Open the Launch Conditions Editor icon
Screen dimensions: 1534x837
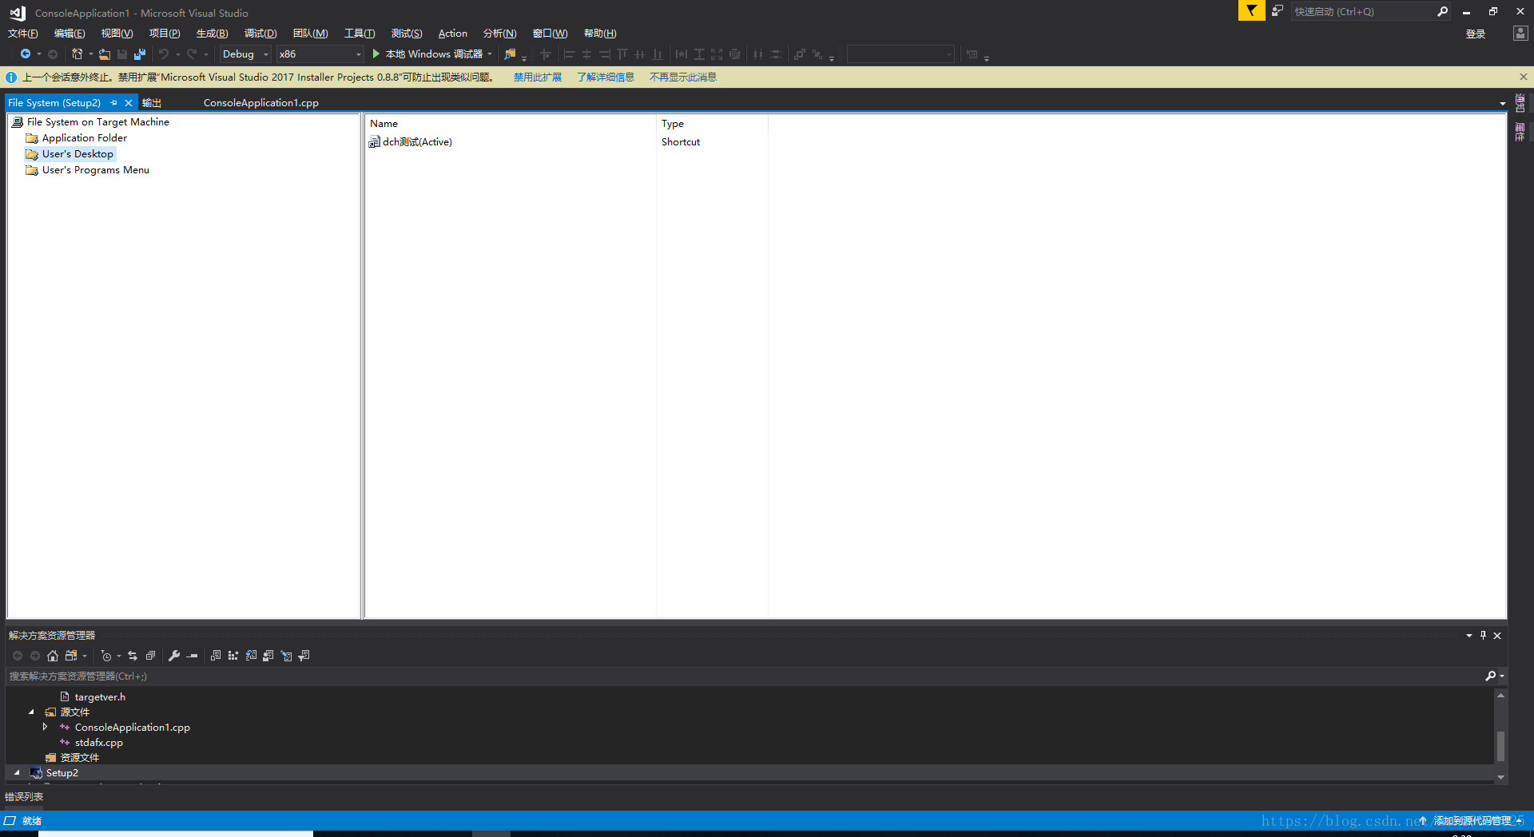pyautogui.click(x=304, y=656)
